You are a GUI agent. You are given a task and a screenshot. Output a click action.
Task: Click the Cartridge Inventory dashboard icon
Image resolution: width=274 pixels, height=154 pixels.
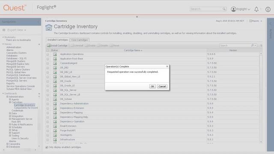[x=49, y=27]
